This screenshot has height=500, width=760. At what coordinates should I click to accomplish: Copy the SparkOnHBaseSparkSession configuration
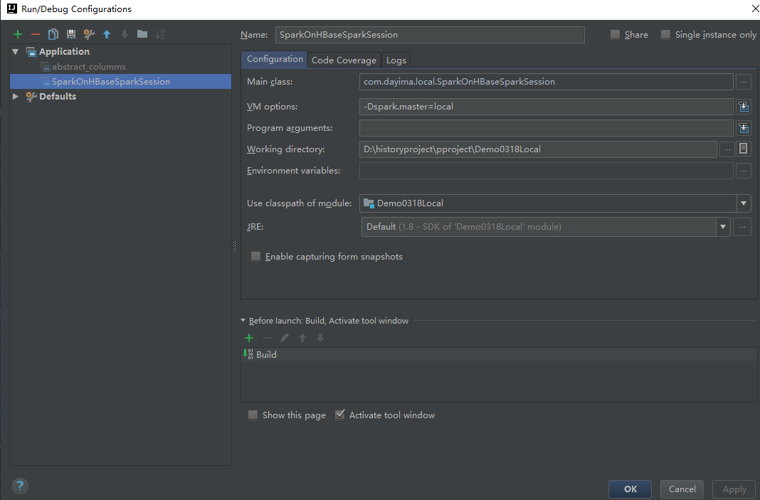click(x=53, y=33)
